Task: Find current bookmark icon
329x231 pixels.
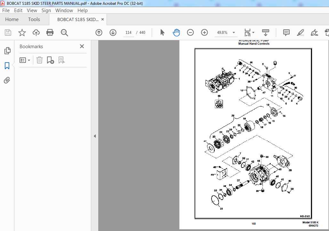Action: tap(61, 60)
